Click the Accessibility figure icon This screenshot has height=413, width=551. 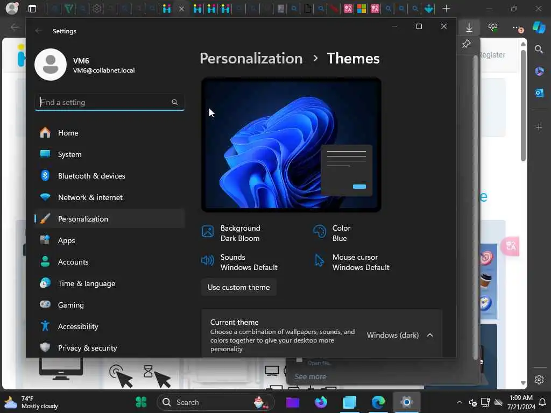[45, 326]
